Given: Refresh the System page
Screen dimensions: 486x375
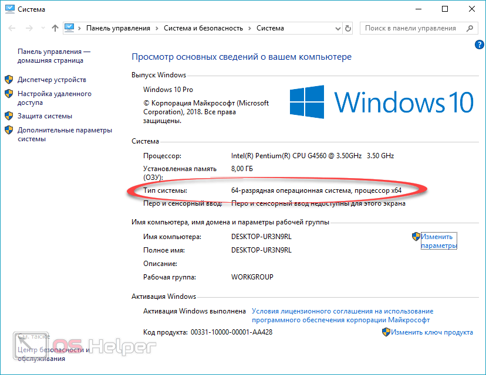Looking at the screenshot, I should 348,29.
